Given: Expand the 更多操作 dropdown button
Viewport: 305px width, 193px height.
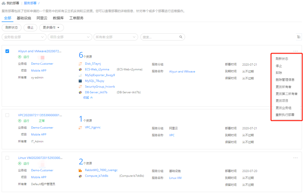Looking at the screenshot, I should [x=51, y=28].
